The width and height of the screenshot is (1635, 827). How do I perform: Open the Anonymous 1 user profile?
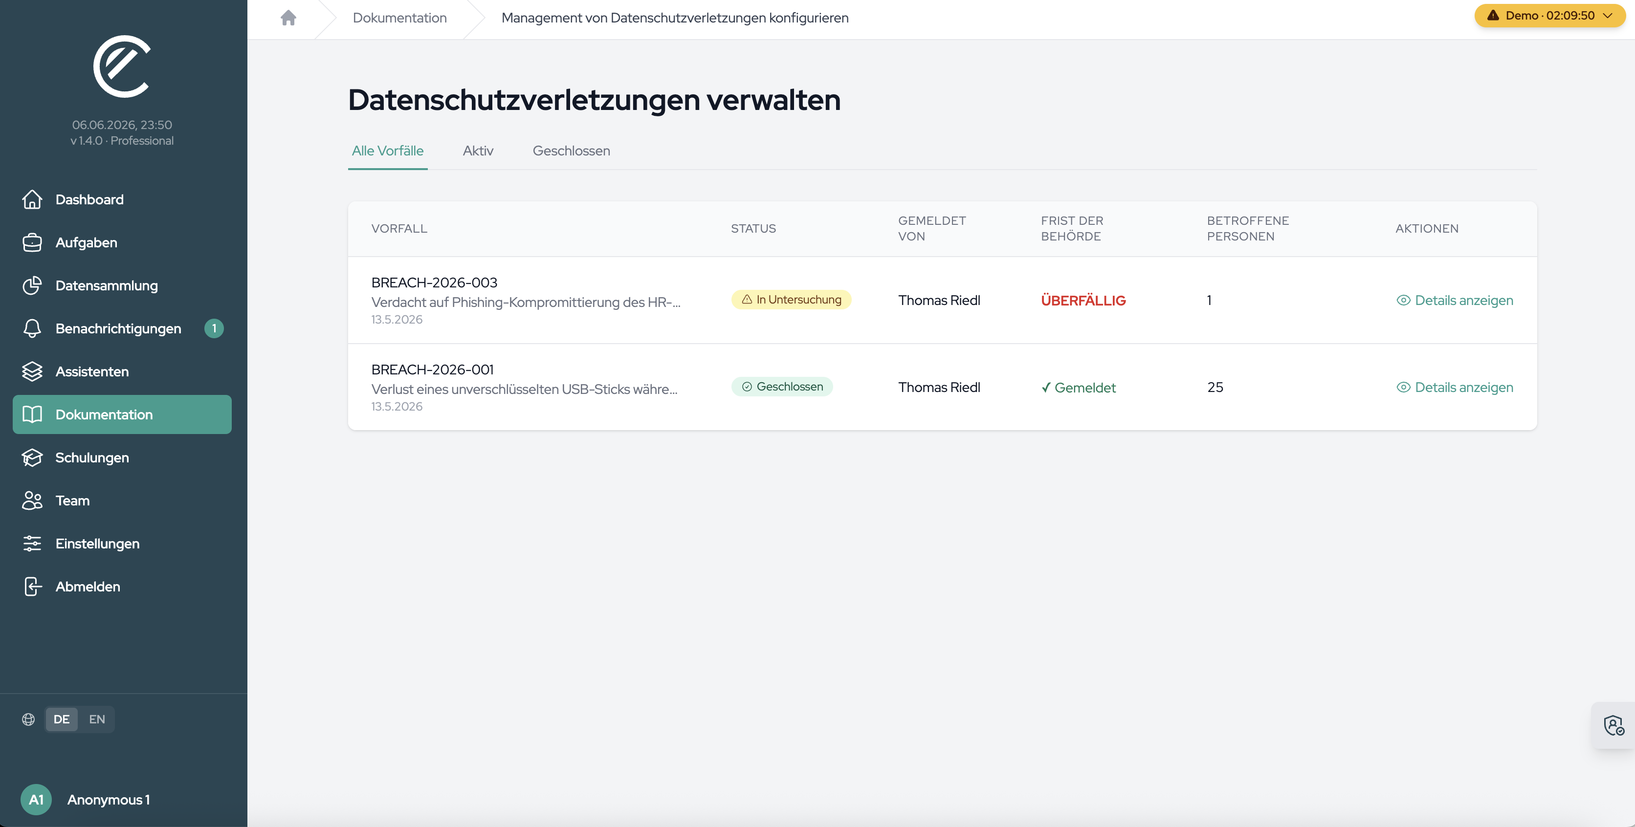[x=109, y=800]
